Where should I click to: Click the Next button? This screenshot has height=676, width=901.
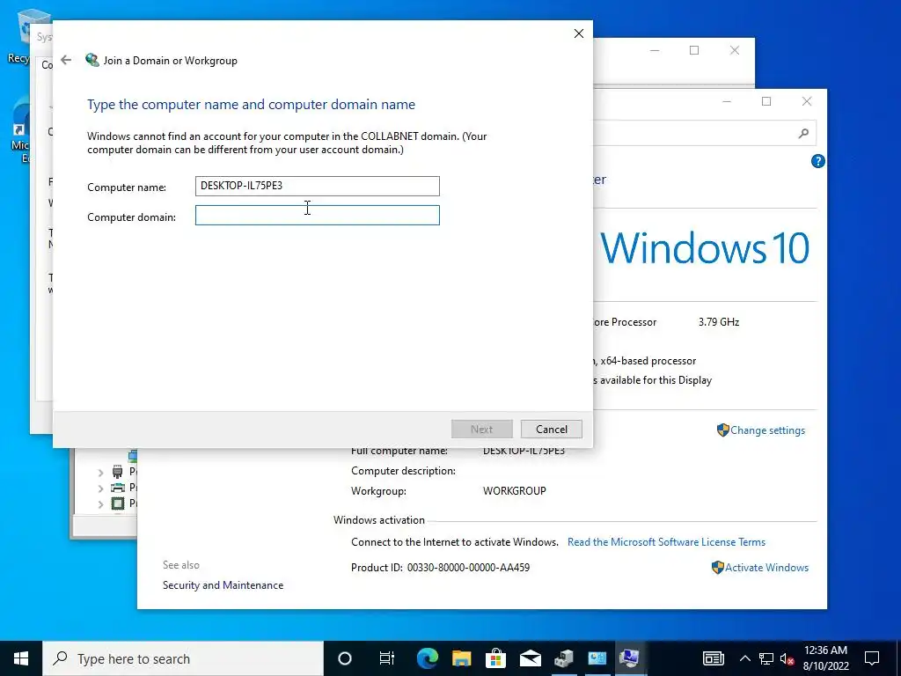pyautogui.click(x=481, y=429)
